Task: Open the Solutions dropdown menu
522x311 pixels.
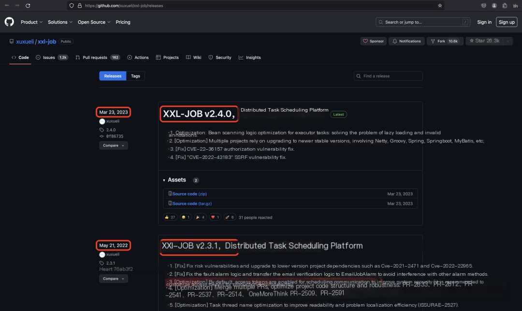Action: [60, 22]
